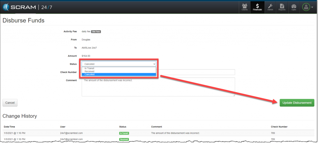Select In Transit status option

(x=119, y=69)
